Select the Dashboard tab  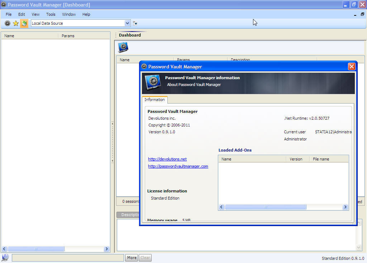coord(130,35)
